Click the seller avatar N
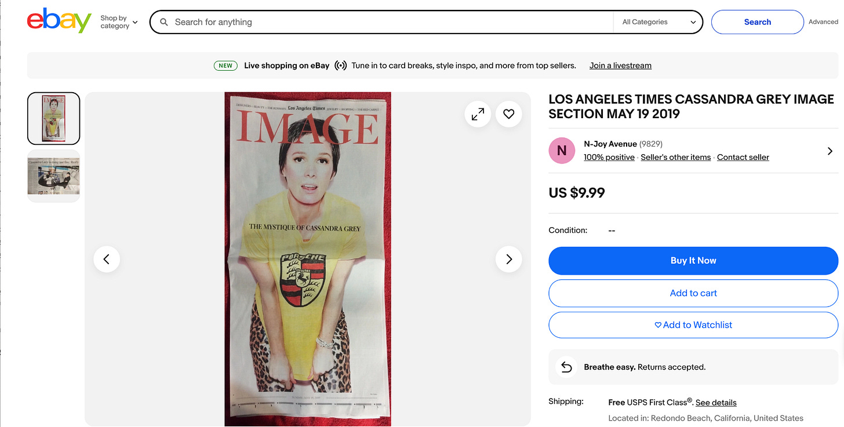Image resolution: width=844 pixels, height=427 pixels. tap(562, 151)
